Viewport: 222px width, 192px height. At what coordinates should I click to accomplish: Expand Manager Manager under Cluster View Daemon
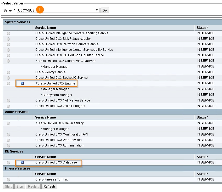(x=42, y=66)
